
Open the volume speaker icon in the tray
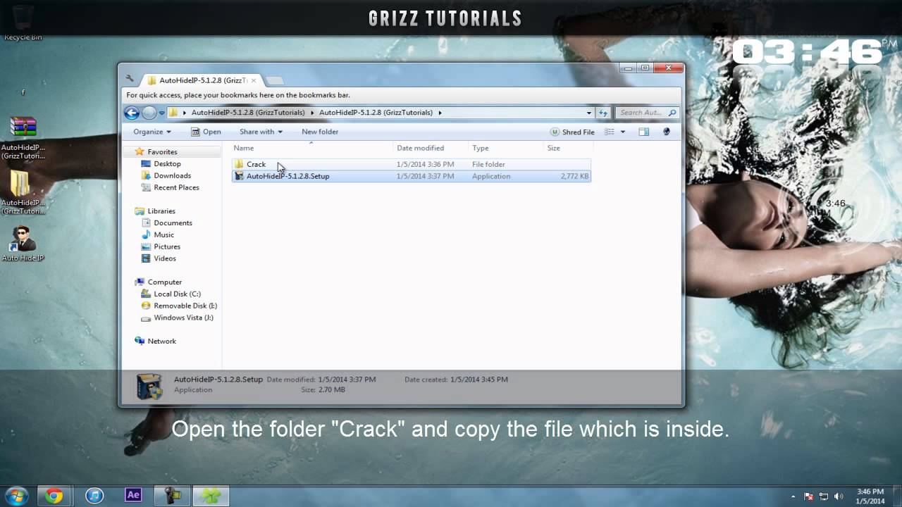(839, 496)
